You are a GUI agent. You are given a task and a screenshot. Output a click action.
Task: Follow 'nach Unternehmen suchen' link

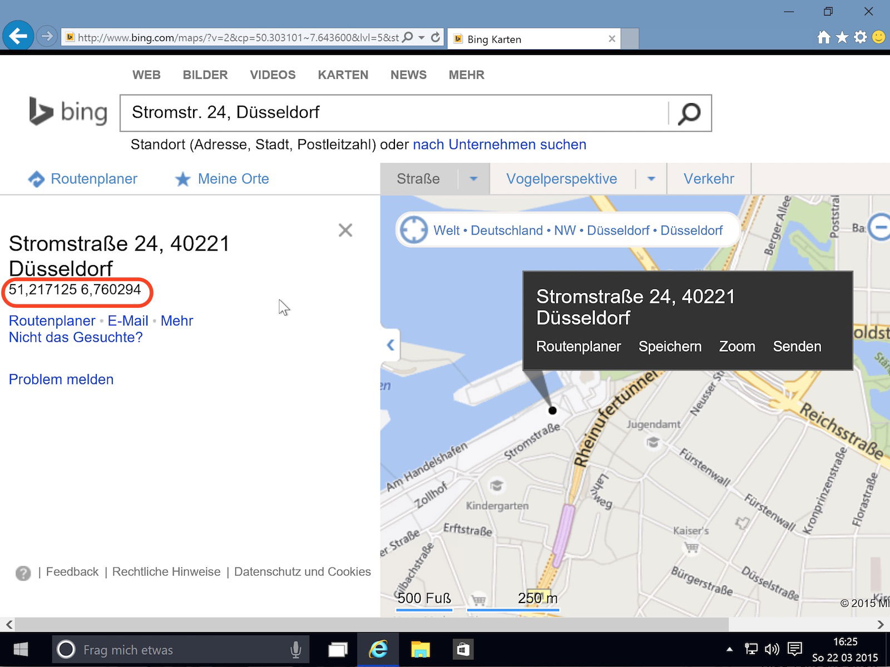tap(500, 145)
